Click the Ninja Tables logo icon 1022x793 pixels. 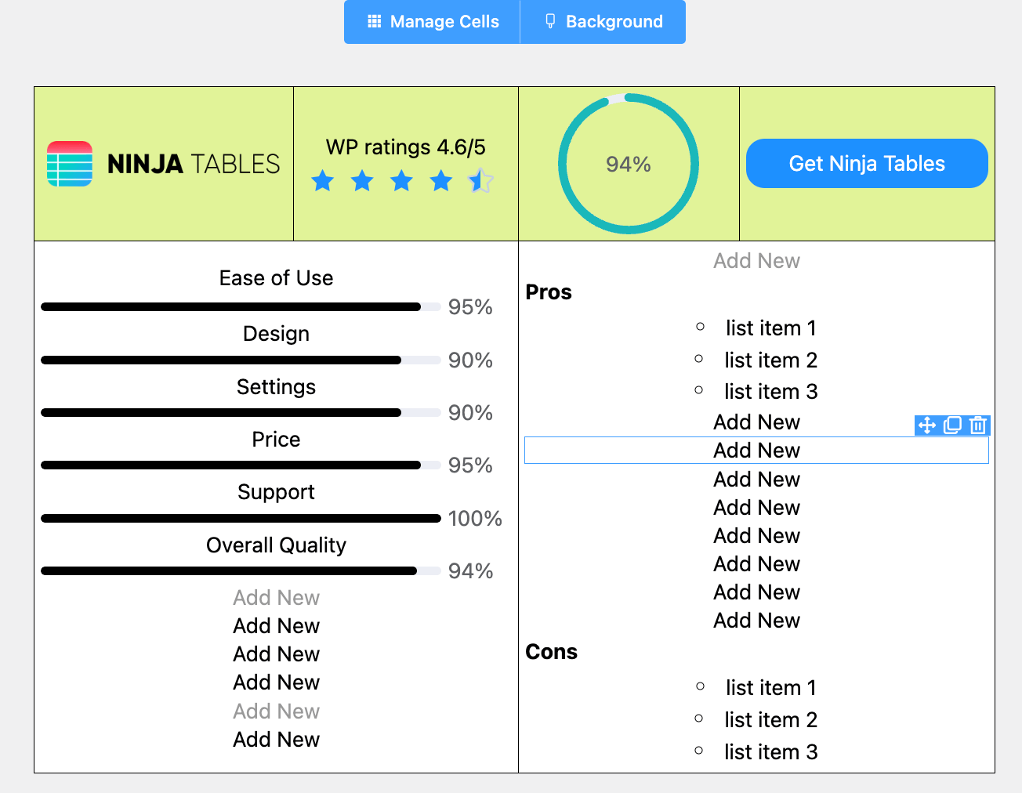pyautogui.click(x=70, y=163)
